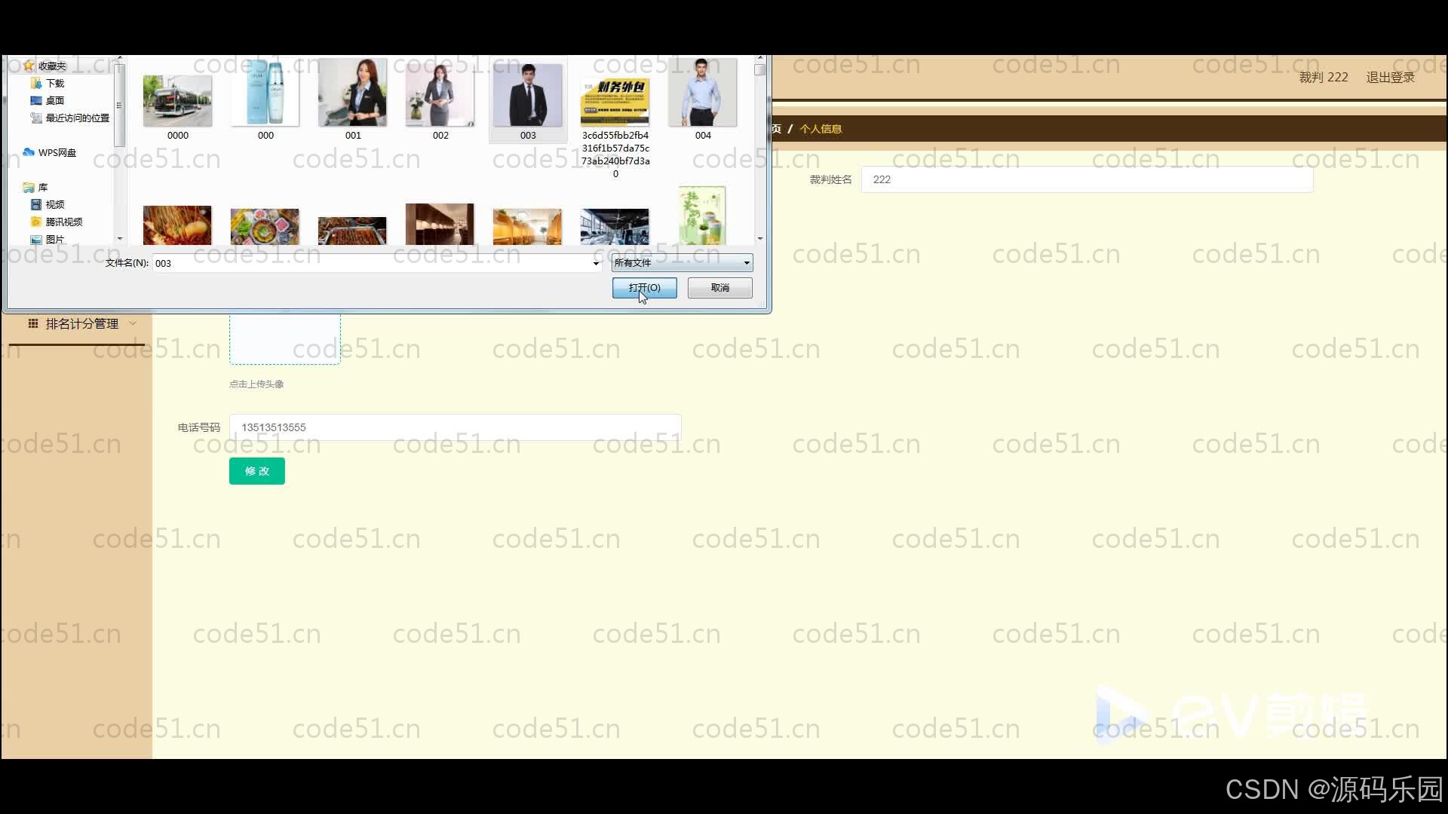Click the 收藏夹 star icon
The width and height of the screenshot is (1448, 814).
point(29,65)
